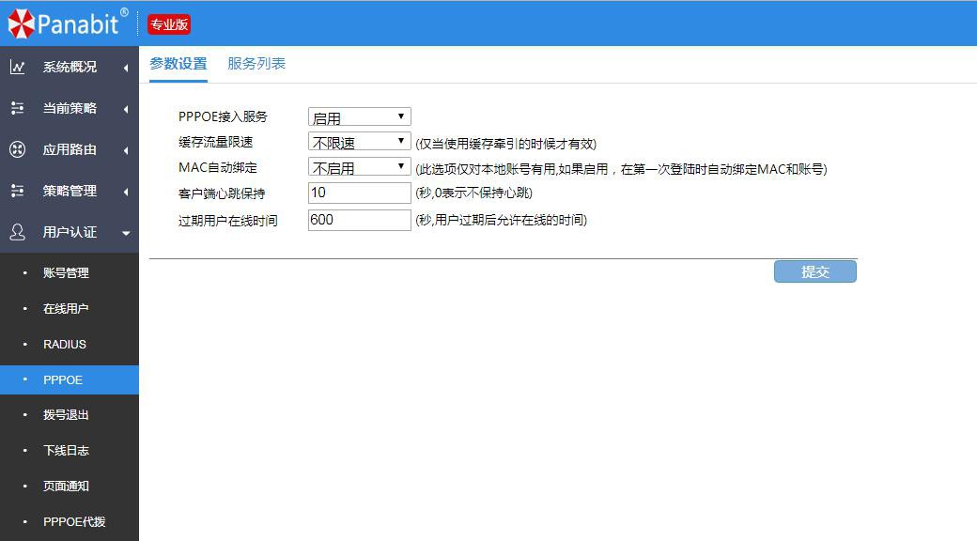Viewport: 977px width, 541px height.
Task: Click the 过期用户在线时间 input field
Action: 360,220
